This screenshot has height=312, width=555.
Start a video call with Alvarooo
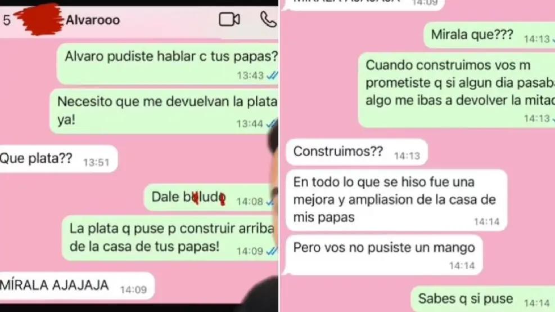tap(229, 20)
